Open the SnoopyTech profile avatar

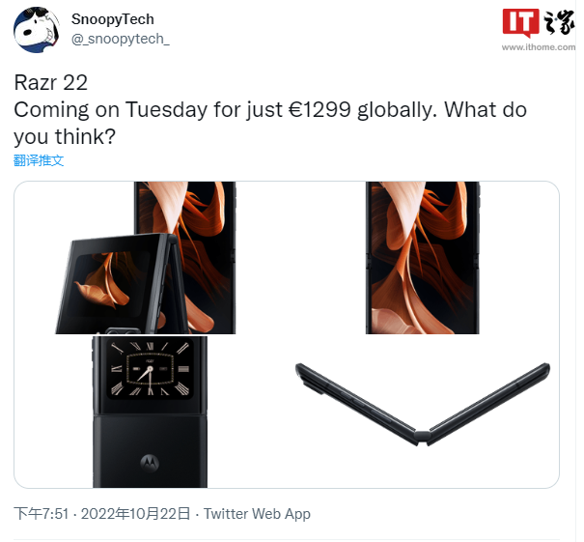pos(37,29)
